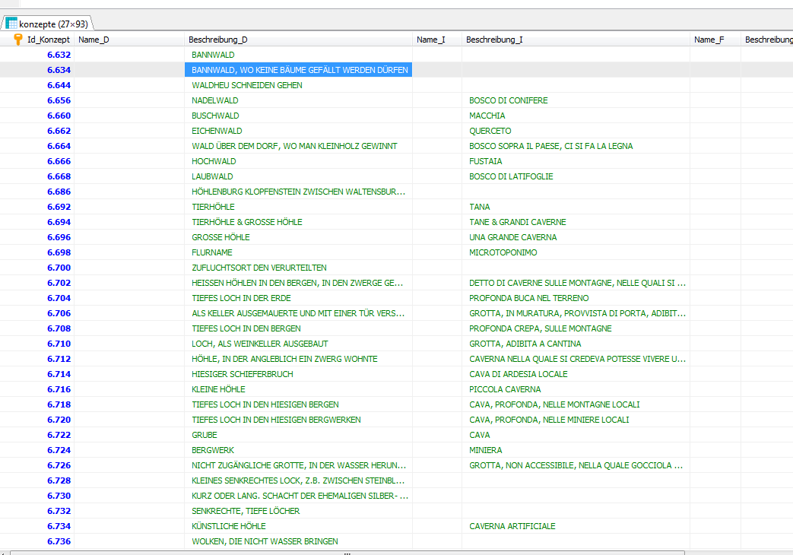Click the table icon on konzepte tab
This screenshot has height=555, width=793.
[11, 24]
